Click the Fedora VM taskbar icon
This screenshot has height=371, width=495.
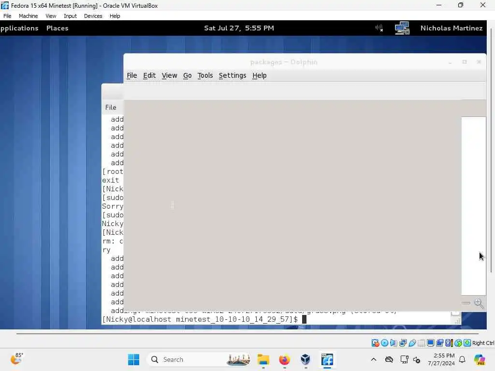click(x=327, y=359)
